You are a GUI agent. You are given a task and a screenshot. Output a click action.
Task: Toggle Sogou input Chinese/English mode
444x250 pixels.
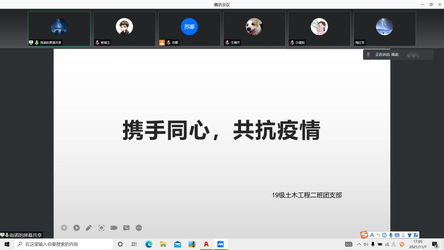[x=372, y=235]
